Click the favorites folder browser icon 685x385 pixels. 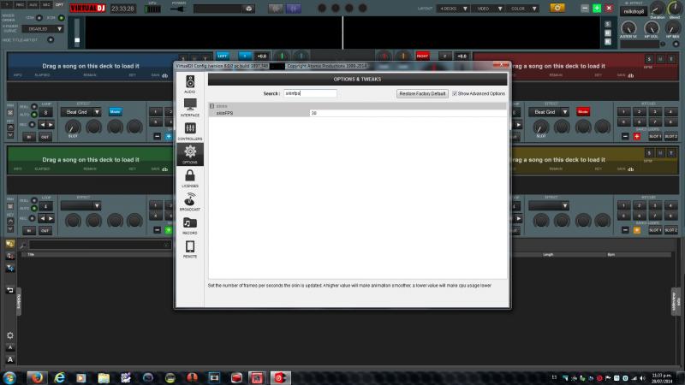click(x=9, y=245)
